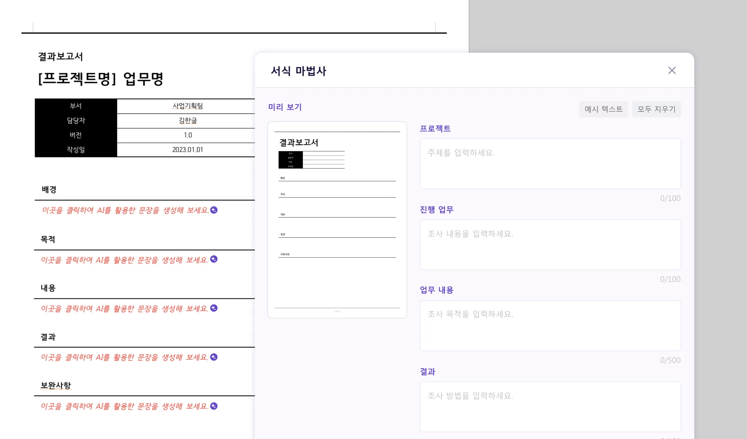This screenshot has height=439, width=747.
Task: Click the 김한글 person-in-charge cell
Action: 187,121
